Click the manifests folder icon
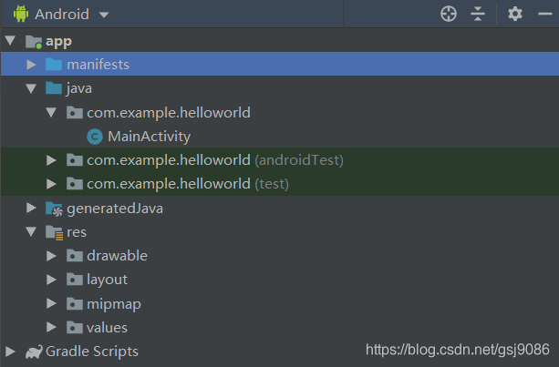Screen dimensions: 559x367 tap(54, 64)
